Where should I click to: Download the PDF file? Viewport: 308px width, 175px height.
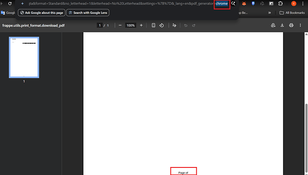click(x=282, y=25)
